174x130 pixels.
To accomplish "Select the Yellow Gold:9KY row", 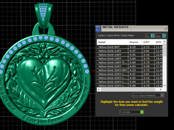I will 130,47.
